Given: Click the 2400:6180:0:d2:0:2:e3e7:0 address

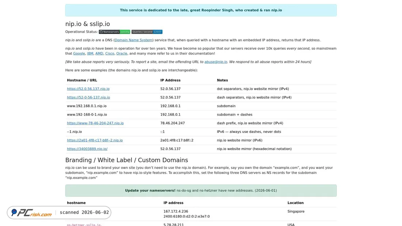Looking at the screenshot, I should [187, 217].
